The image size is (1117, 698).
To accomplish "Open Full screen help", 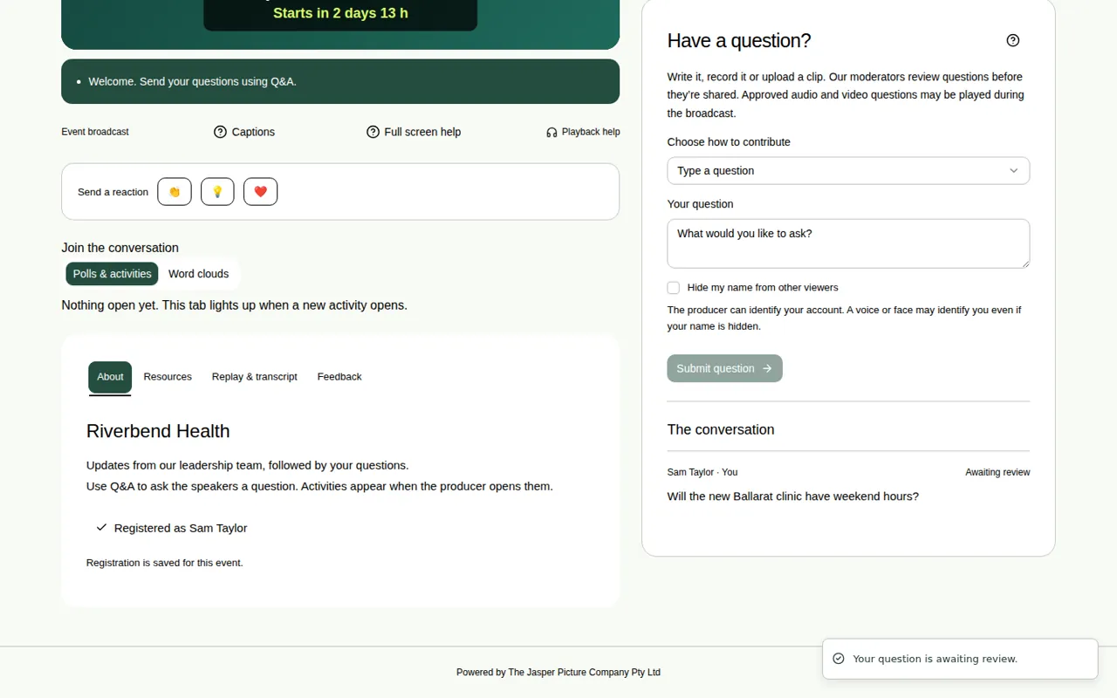I will (x=414, y=132).
